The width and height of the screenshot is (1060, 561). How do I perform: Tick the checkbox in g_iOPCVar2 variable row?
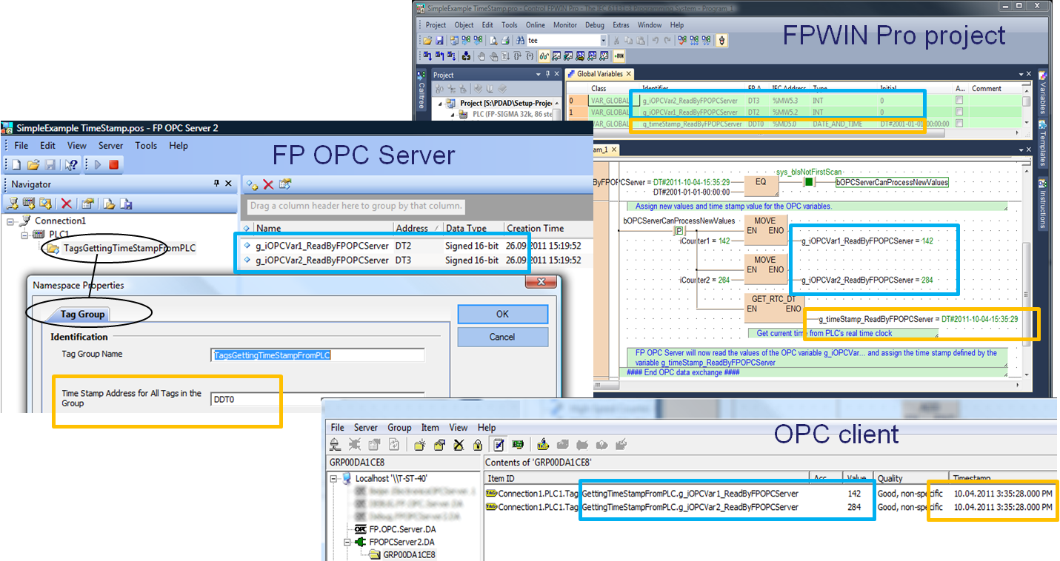click(960, 100)
